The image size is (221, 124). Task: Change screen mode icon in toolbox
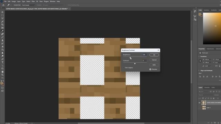click(2, 91)
